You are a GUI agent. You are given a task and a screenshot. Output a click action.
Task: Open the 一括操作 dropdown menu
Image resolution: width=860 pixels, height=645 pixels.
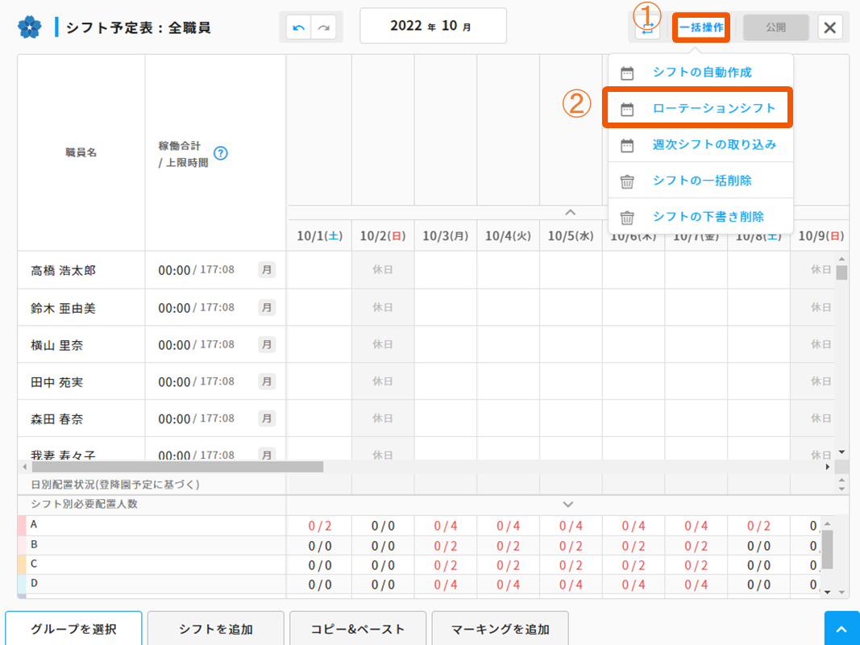point(700,27)
